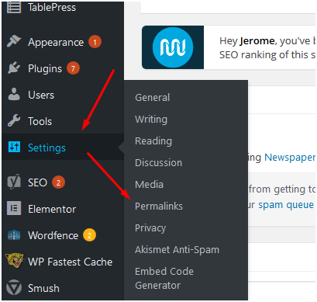Click the Appearance update badge showing 1
Screen dimensions: 317x302
[95, 42]
